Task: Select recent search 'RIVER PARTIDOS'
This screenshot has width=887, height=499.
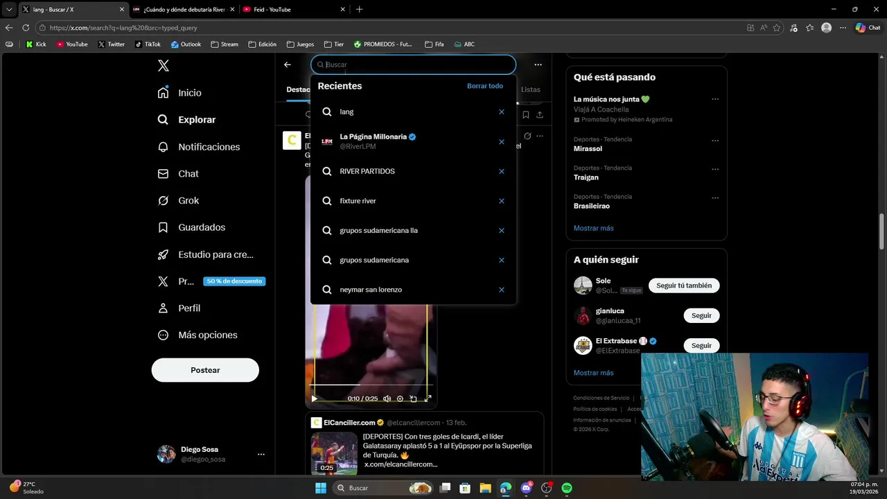Action: coord(413,171)
